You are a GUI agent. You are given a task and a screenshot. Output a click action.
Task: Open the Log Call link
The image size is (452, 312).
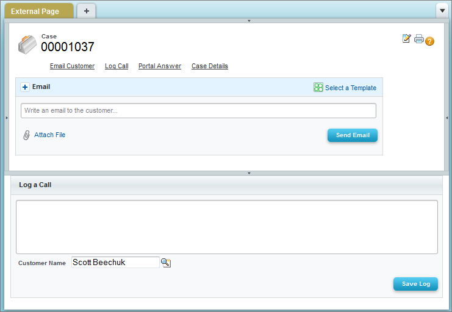tap(117, 66)
